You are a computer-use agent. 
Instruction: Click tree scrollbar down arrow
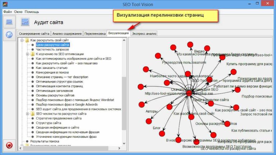pyautogui.click(x=124, y=144)
